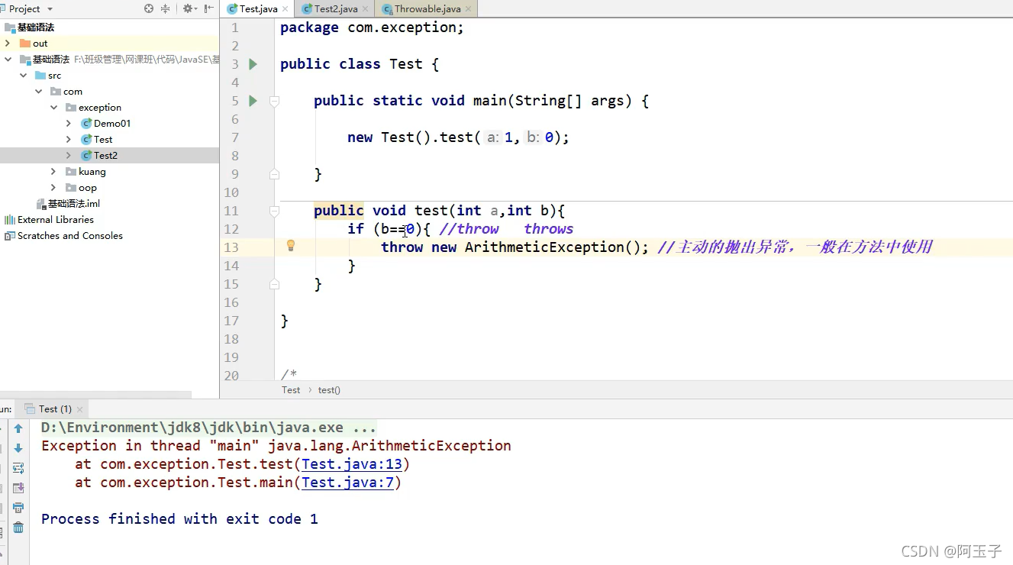Run class Test via gutter arrow on line 3
The width and height of the screenshot is (1013, 565).
pyautogui.click(x=253, y=64)
